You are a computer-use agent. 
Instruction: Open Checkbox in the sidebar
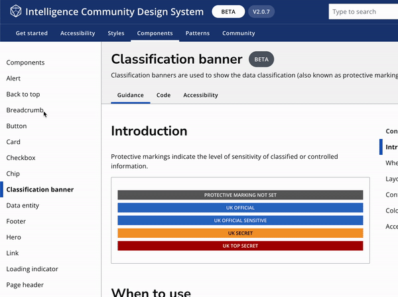[21, 158]
